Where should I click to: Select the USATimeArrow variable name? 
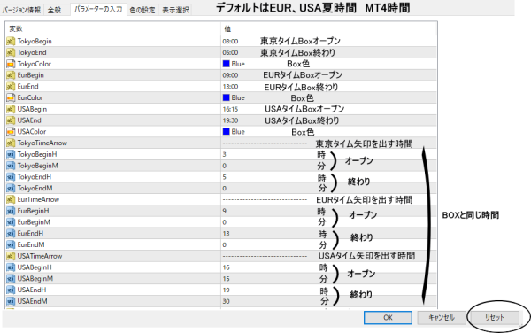(40, 256)
